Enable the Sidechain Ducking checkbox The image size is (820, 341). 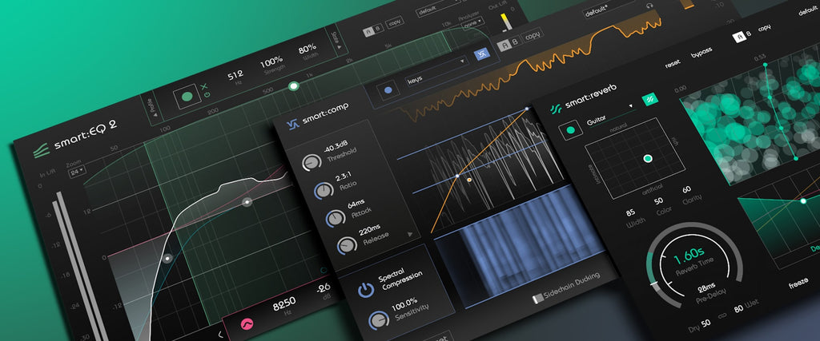(537, 298)
